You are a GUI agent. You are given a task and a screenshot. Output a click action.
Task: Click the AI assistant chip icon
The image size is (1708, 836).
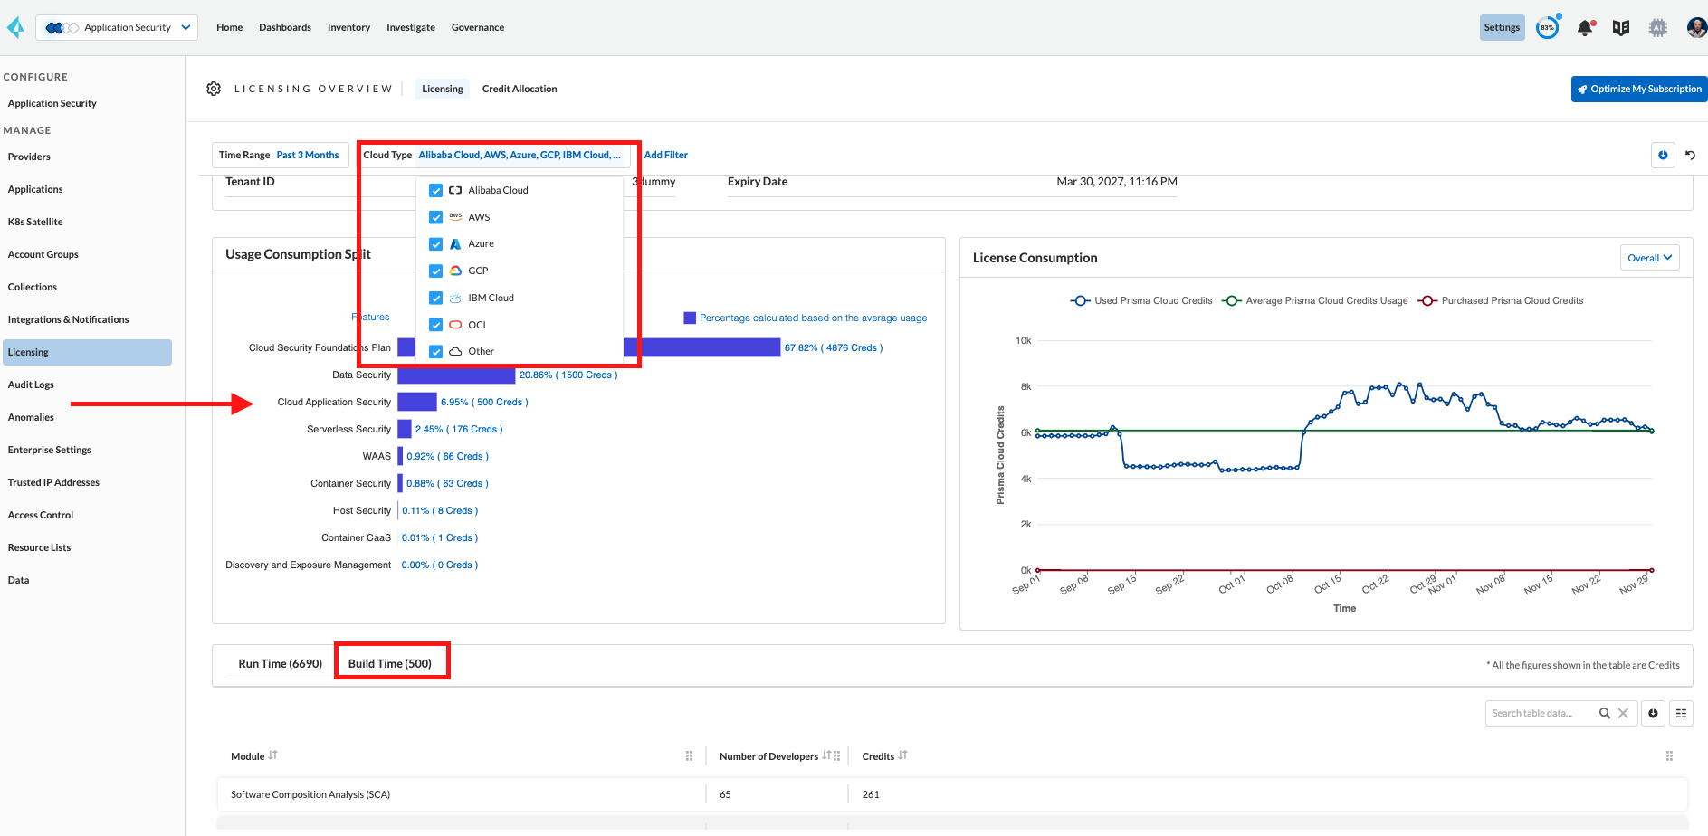1657,28
